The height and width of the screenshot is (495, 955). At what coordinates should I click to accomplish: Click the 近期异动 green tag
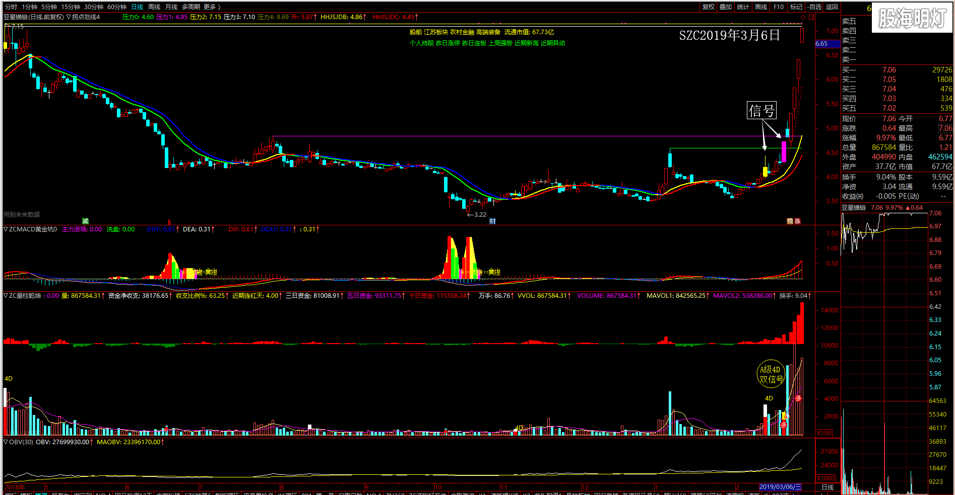552,43
